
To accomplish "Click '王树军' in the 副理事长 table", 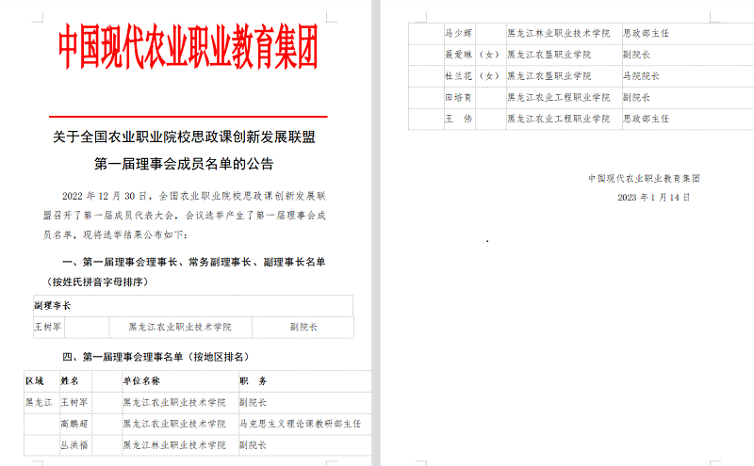I will pos(48,328).
